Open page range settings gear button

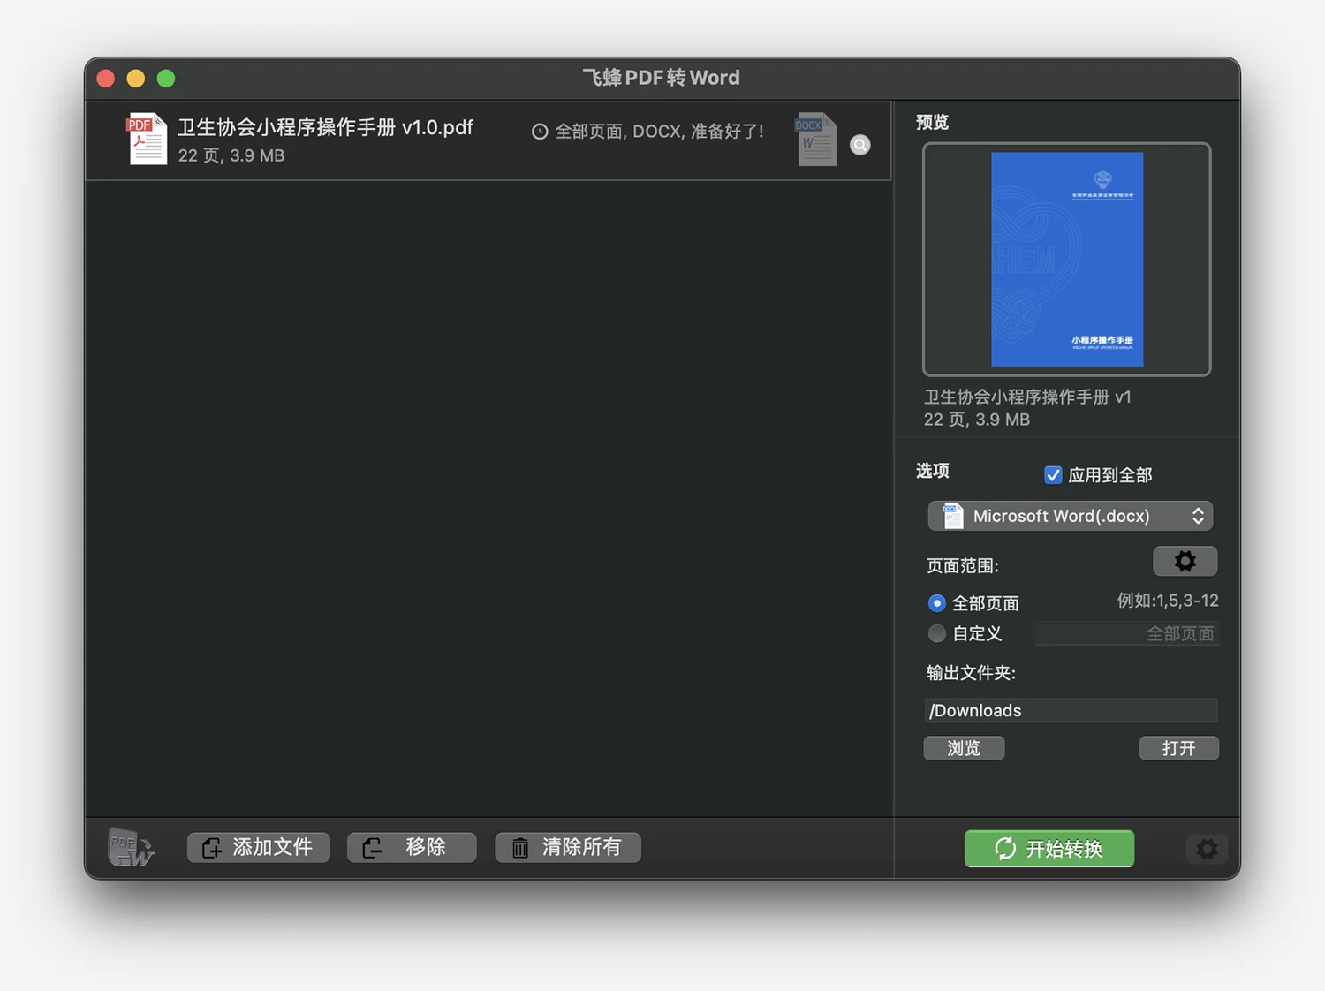point(1185,561)
